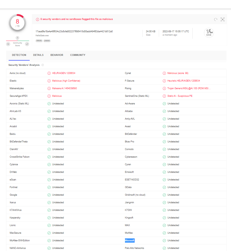Click the NANO-Antivirus vendor name
Image resolution: width=231 pixels, height=251 pixels.
tap(18, 248)
